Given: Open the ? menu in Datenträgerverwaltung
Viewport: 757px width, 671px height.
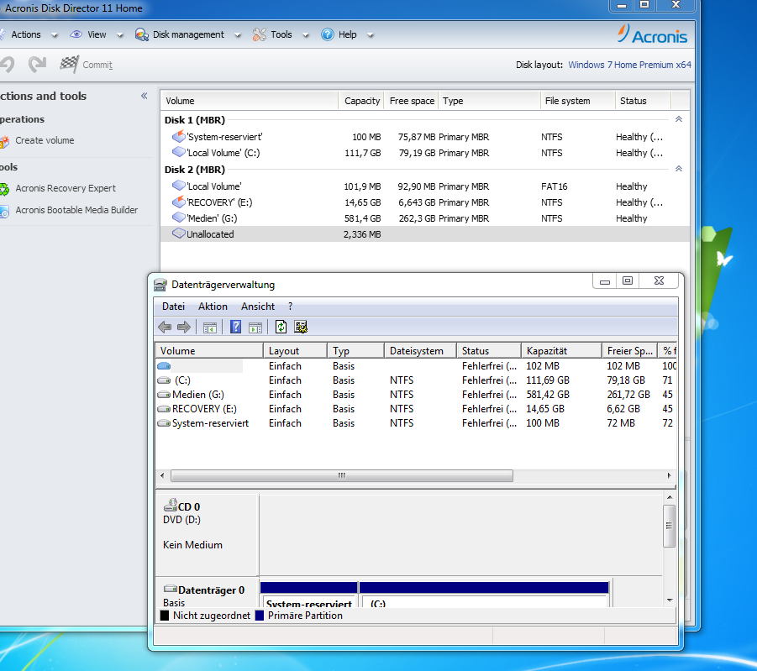Looking at the screenshot, I should coord(290,307).
